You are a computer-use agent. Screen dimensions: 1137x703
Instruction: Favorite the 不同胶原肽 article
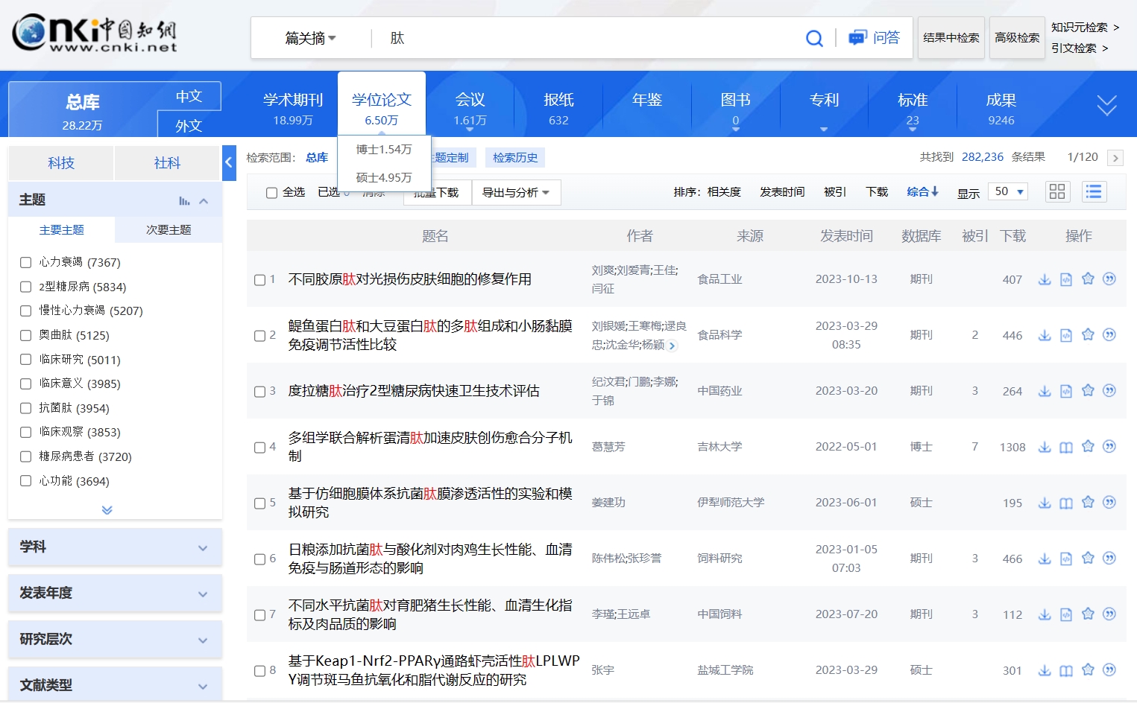click(x=1088, y=279)
